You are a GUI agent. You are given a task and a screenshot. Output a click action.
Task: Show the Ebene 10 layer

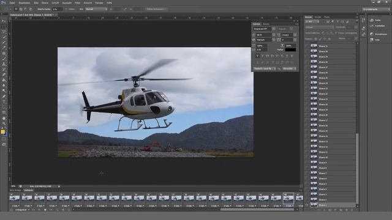coord(307,157)
